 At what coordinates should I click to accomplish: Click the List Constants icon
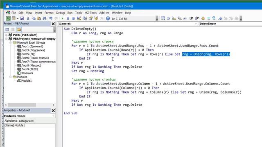(x=168, y=18)
